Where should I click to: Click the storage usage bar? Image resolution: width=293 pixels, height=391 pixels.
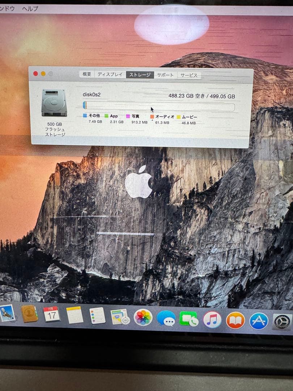(159, 106)
